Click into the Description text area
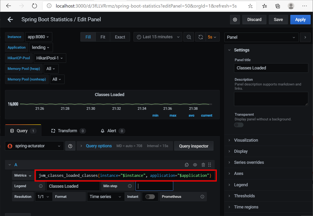Screen dimensions: 313x216 [x=271, y=99]
